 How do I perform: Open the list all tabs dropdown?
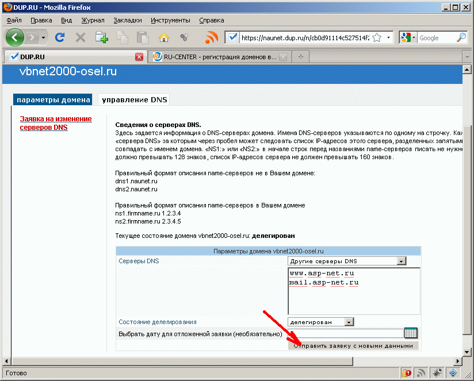[467, 57]
